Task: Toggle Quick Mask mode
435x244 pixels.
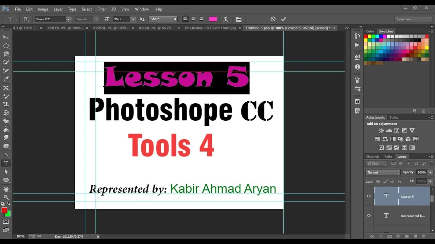Action: click(x=6, y=222)
